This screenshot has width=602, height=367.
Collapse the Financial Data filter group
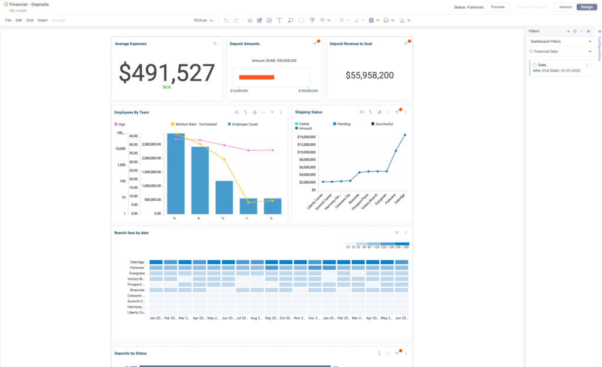(590, 52)
